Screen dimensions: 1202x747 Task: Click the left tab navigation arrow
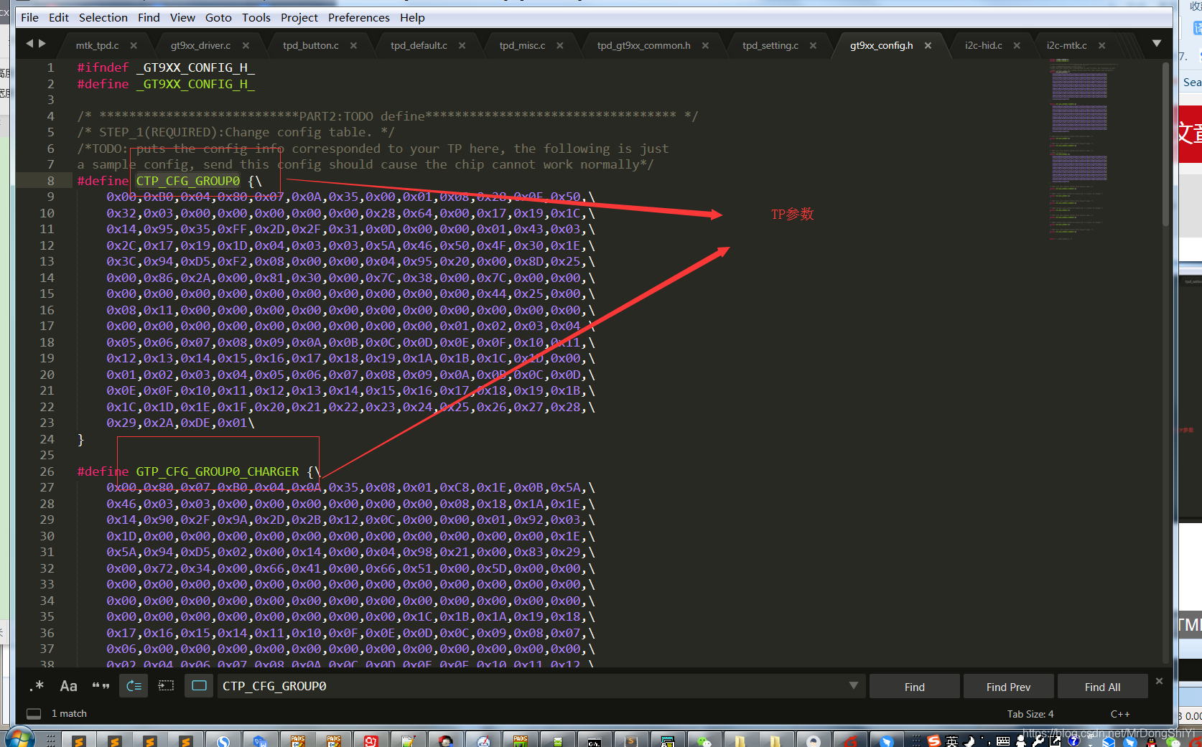point(29,44)
